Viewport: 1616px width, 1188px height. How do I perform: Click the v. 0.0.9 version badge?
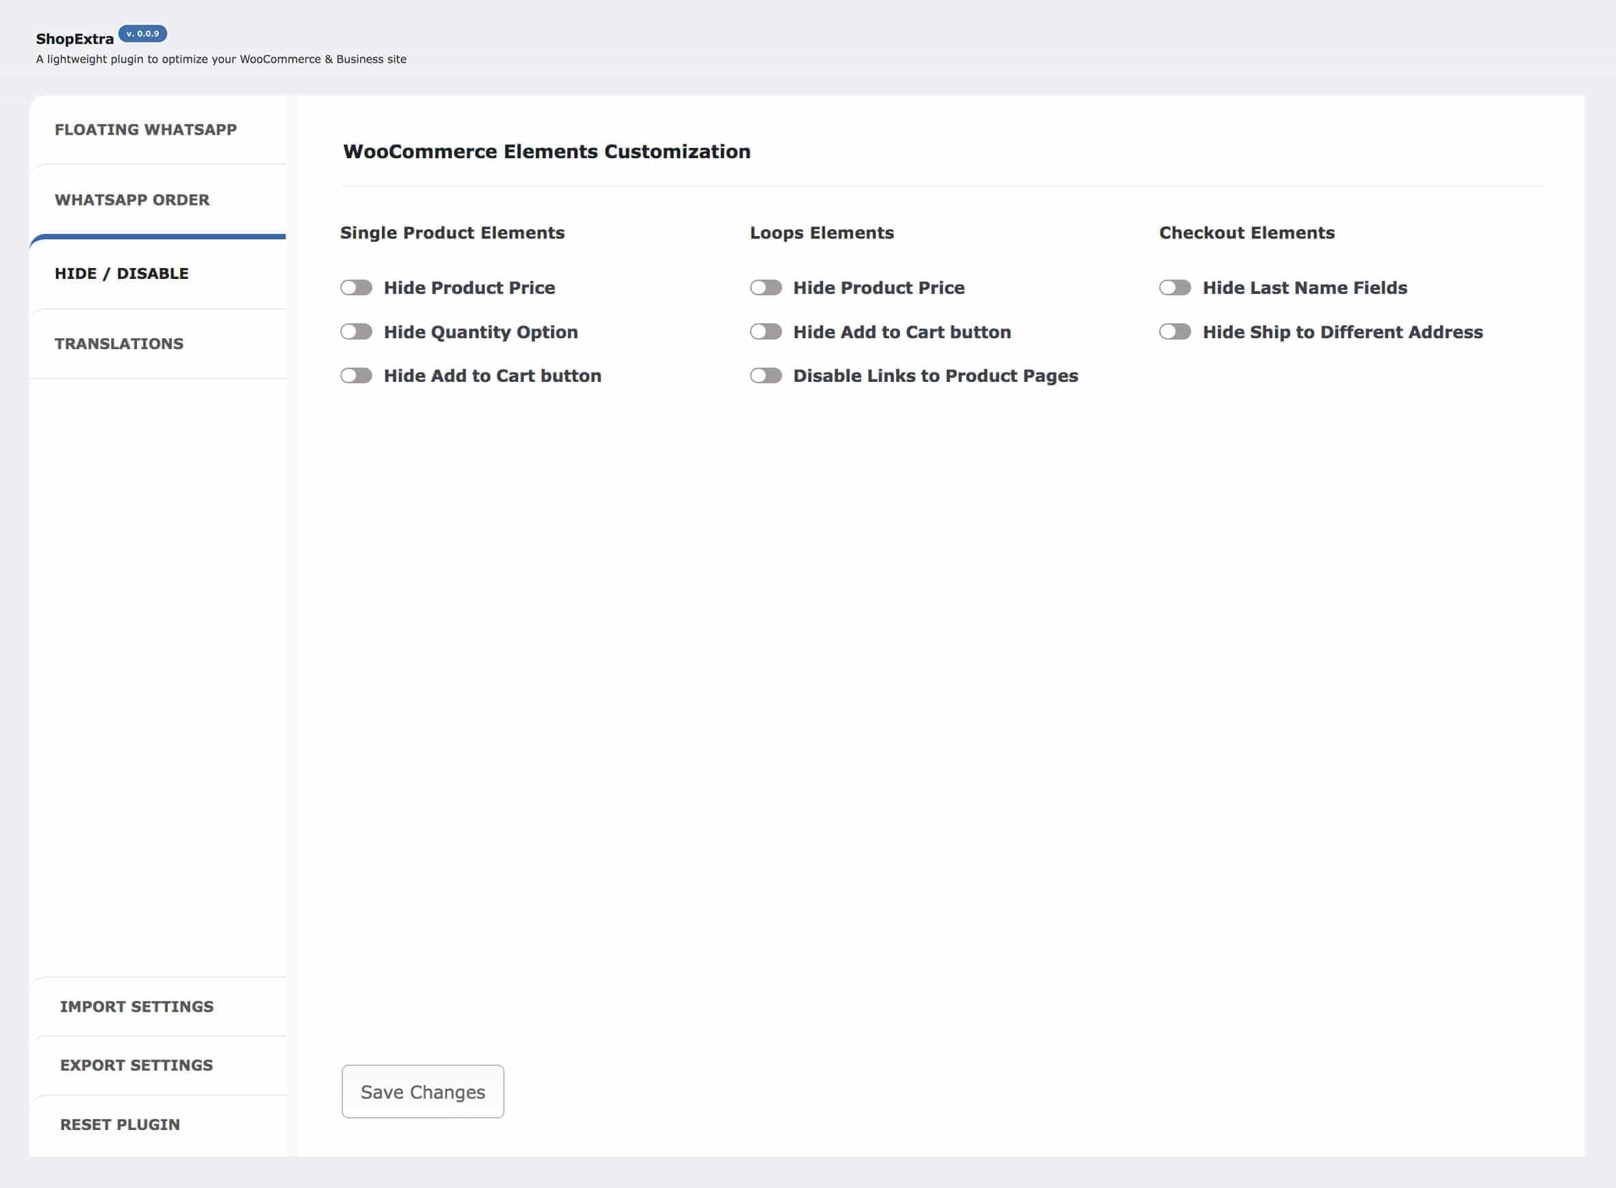[143, 34]
